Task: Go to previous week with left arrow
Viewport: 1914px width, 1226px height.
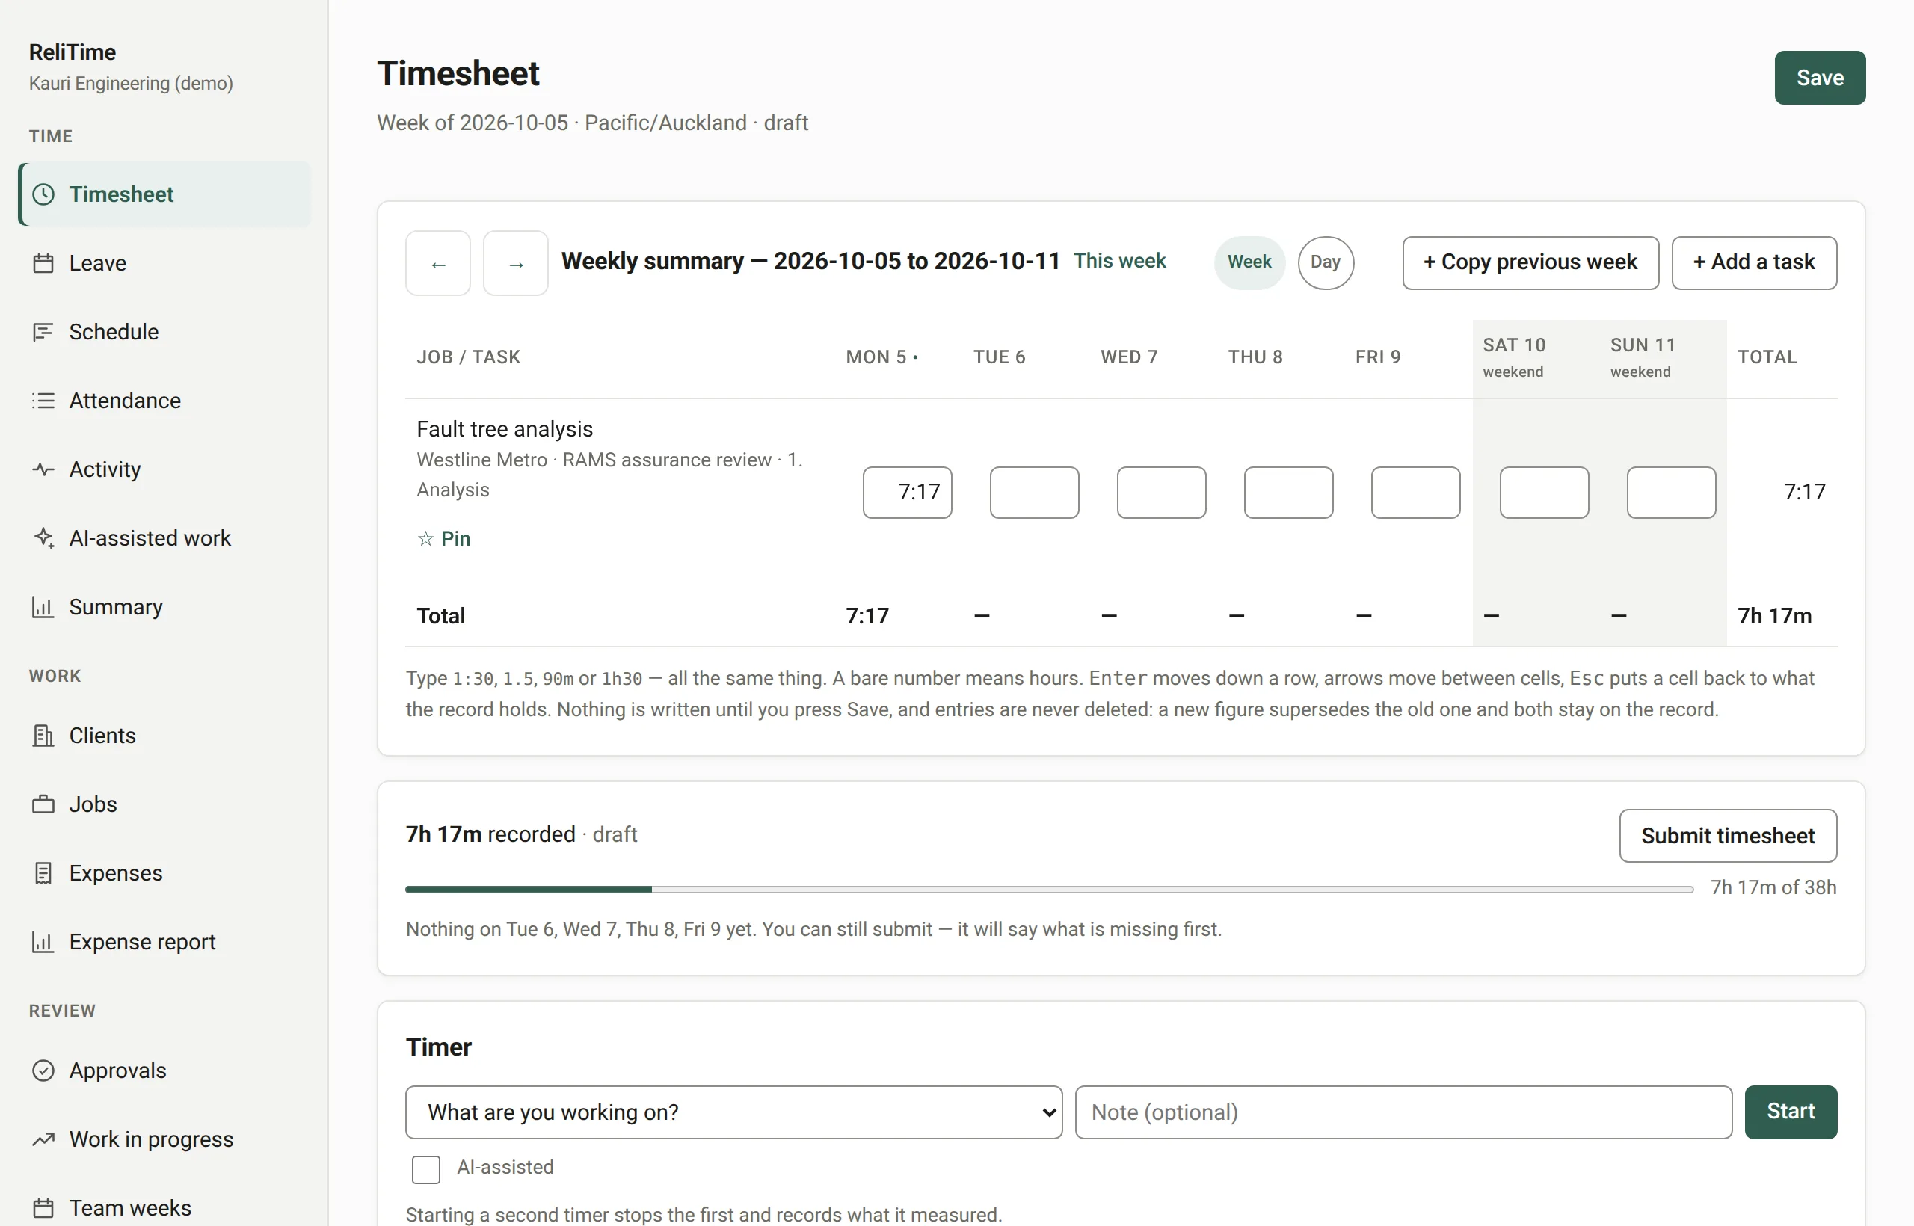Action: point(438,263)
